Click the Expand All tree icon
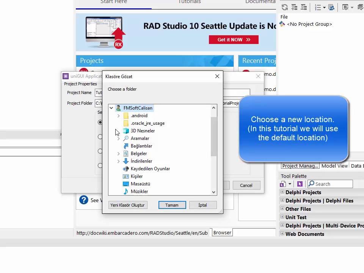The width and height of the screenshot is (364, 273). (294, 7)
